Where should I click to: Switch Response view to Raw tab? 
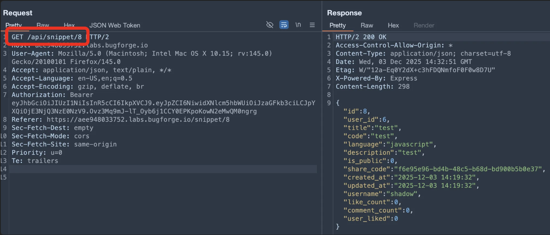pos(367,25)
